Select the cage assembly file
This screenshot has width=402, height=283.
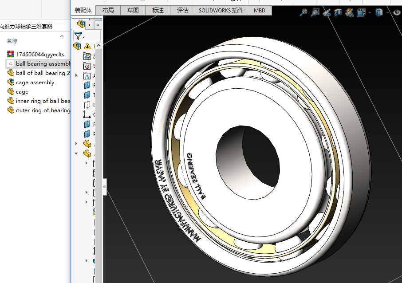(35, 83)
